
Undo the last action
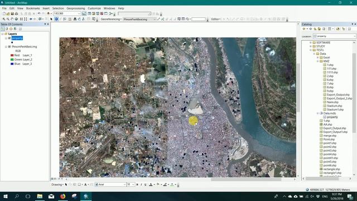click(38, 13)
